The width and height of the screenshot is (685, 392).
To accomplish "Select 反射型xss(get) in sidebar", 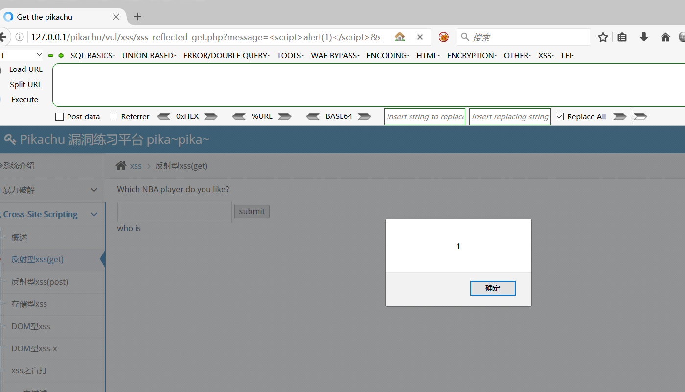I will click(52, 260).
